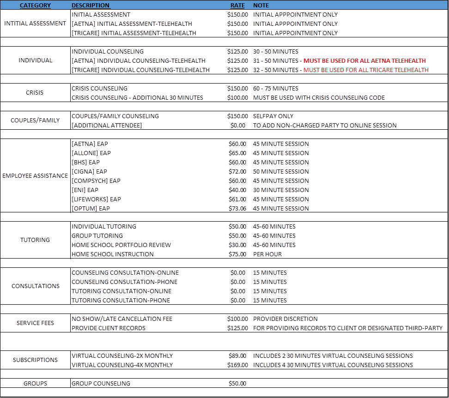
Task: Click the DESCRIPTION column header
Action: [91, 6]
